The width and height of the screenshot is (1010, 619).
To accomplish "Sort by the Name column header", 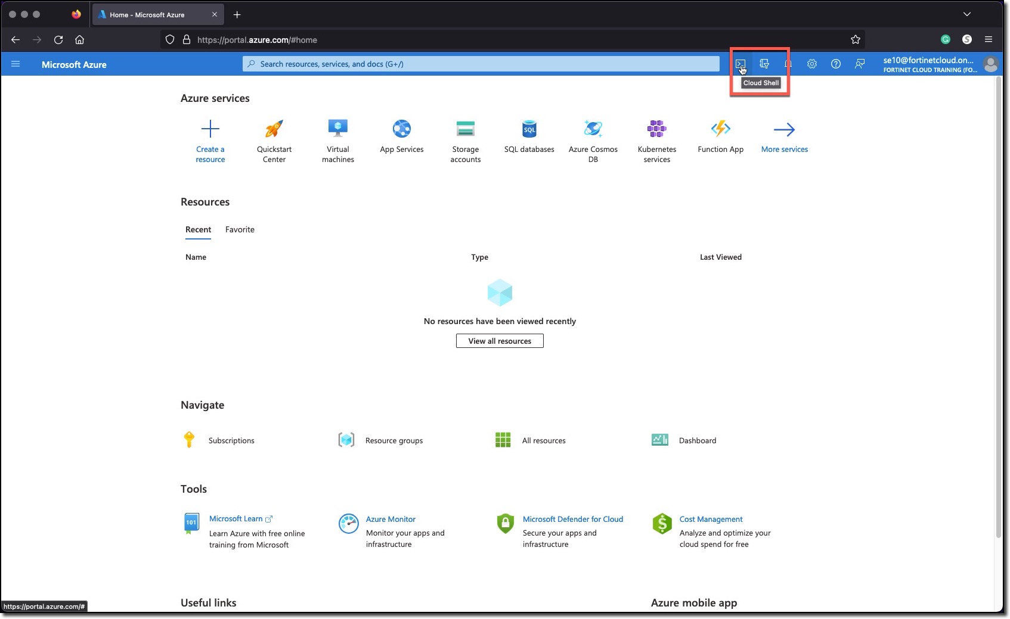I will 196,257.
